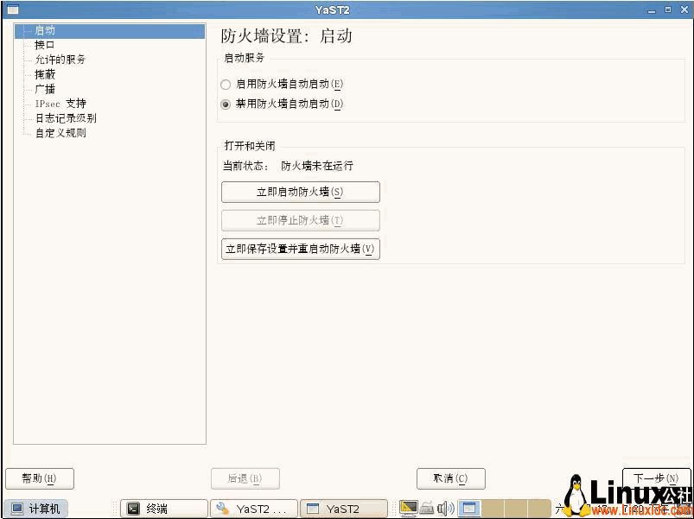Click 立即保存设置并重启动防火墙 button
The image size is (694, 519).
(x=301, y=249)
